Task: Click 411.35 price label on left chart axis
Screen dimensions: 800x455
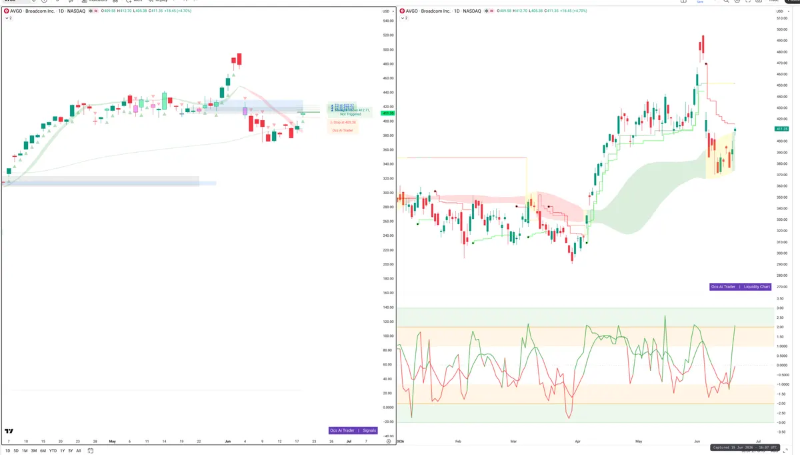Action: click(x=387, y=113)
